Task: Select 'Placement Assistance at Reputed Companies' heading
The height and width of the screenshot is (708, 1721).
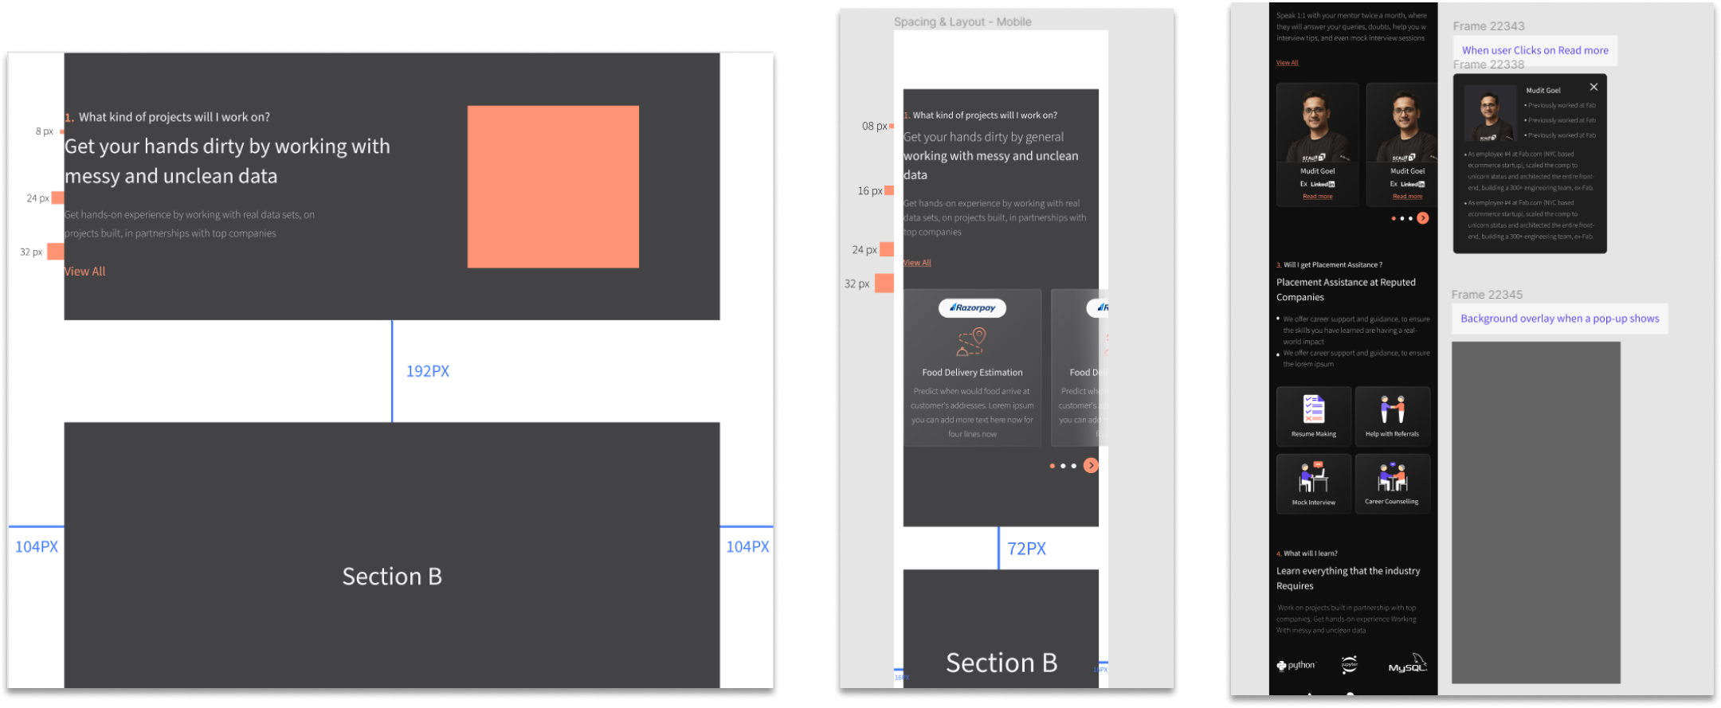Action: 1346,290
